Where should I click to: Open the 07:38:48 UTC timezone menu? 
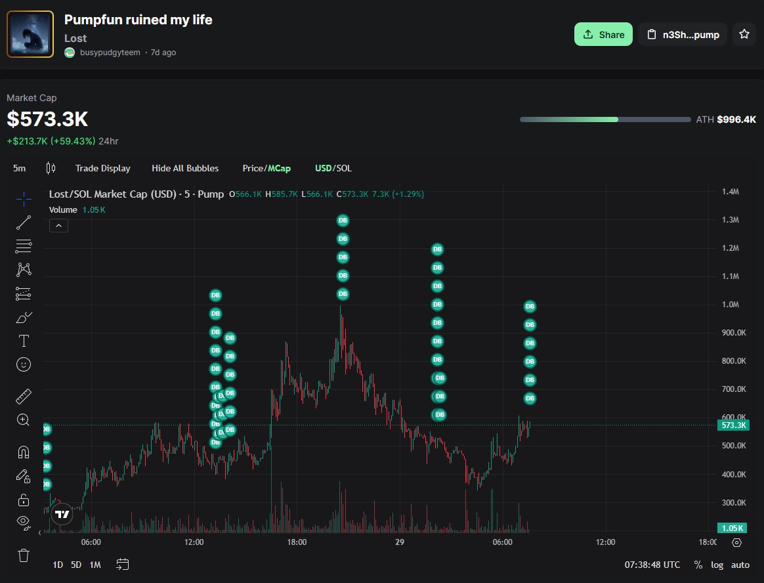tap(652, 565)
